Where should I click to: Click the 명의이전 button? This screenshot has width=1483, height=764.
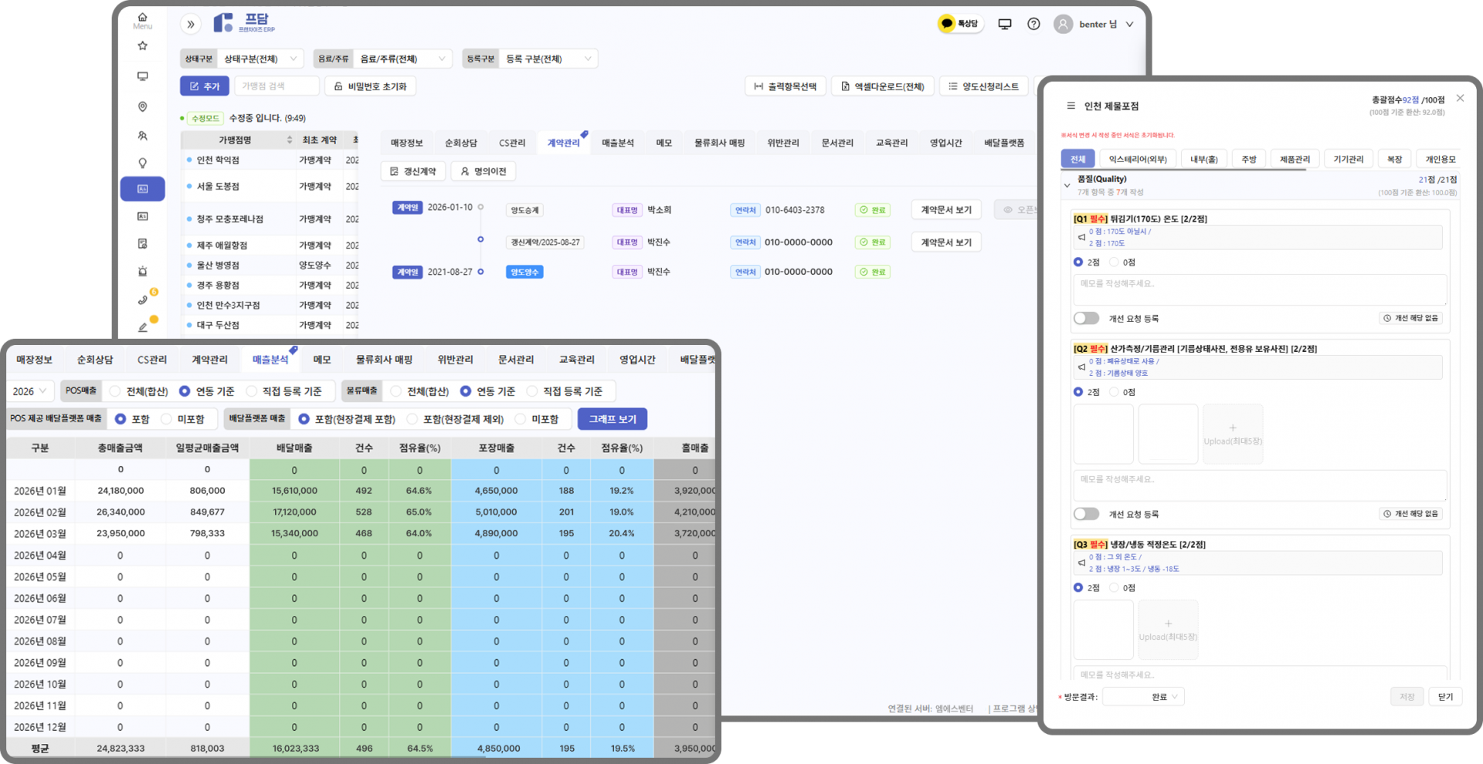click(x=484, y=171)
